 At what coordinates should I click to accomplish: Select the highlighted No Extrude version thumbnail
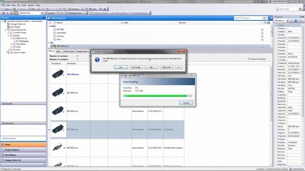pyautogui.click(x=58, y=129)
